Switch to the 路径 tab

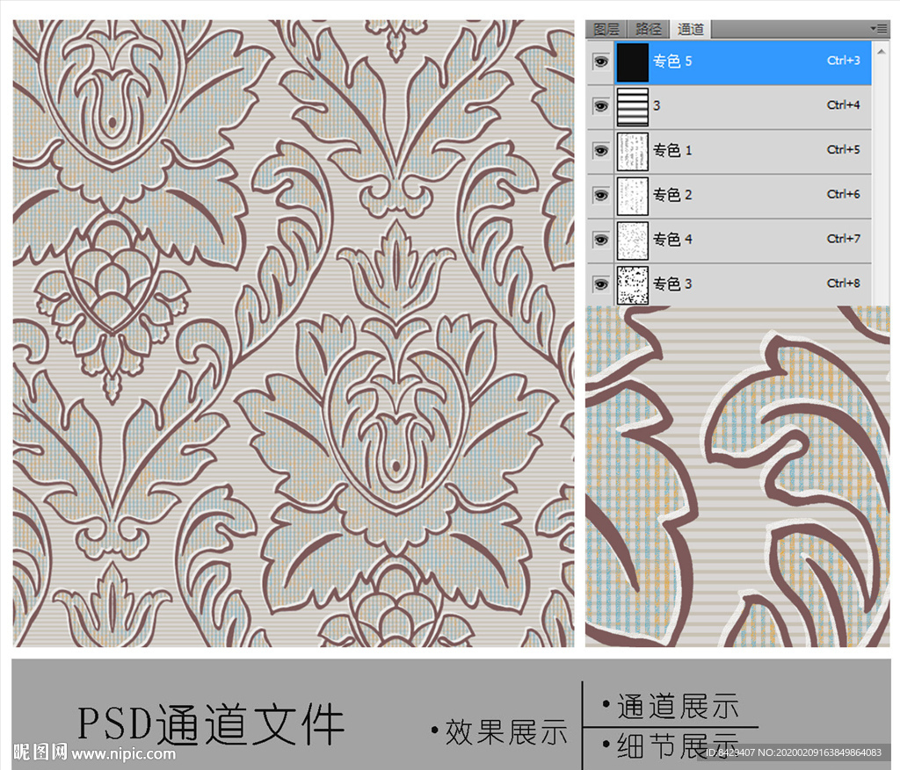(x=648, y=29)
